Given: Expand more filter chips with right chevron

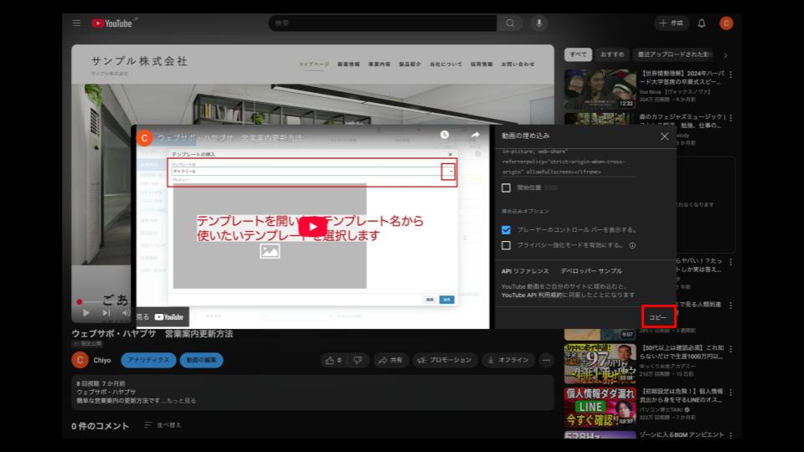Looking at the screenshot, I should coord(725,55).
